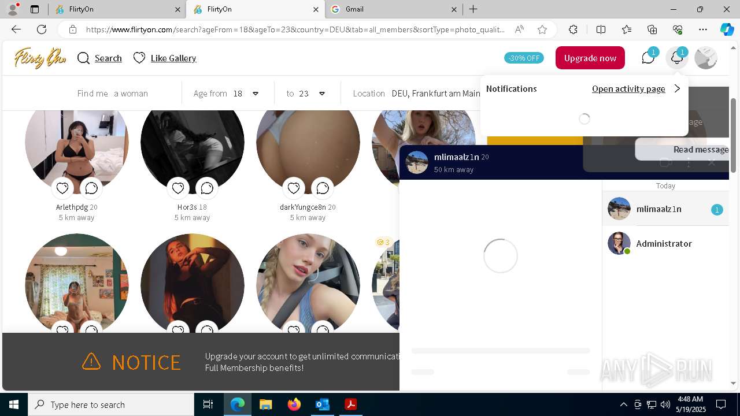740x416 pixels.
Task: Like darkYungce8n with the heart icon
Action: pyautogui.click(x=294, y=188)
